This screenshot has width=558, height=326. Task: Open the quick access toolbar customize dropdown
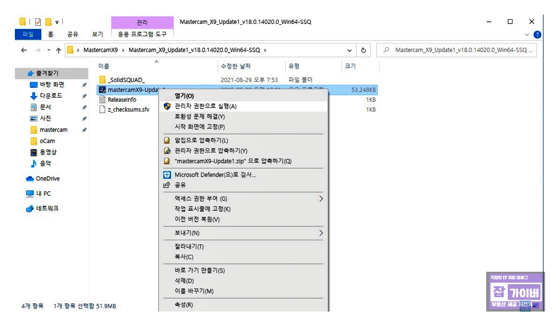pos(57,22)
